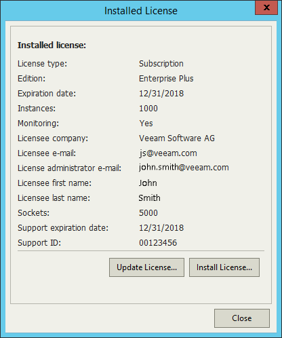
Task: Click 'License administrator e-mail:' label
Action: tap(69, 168)
